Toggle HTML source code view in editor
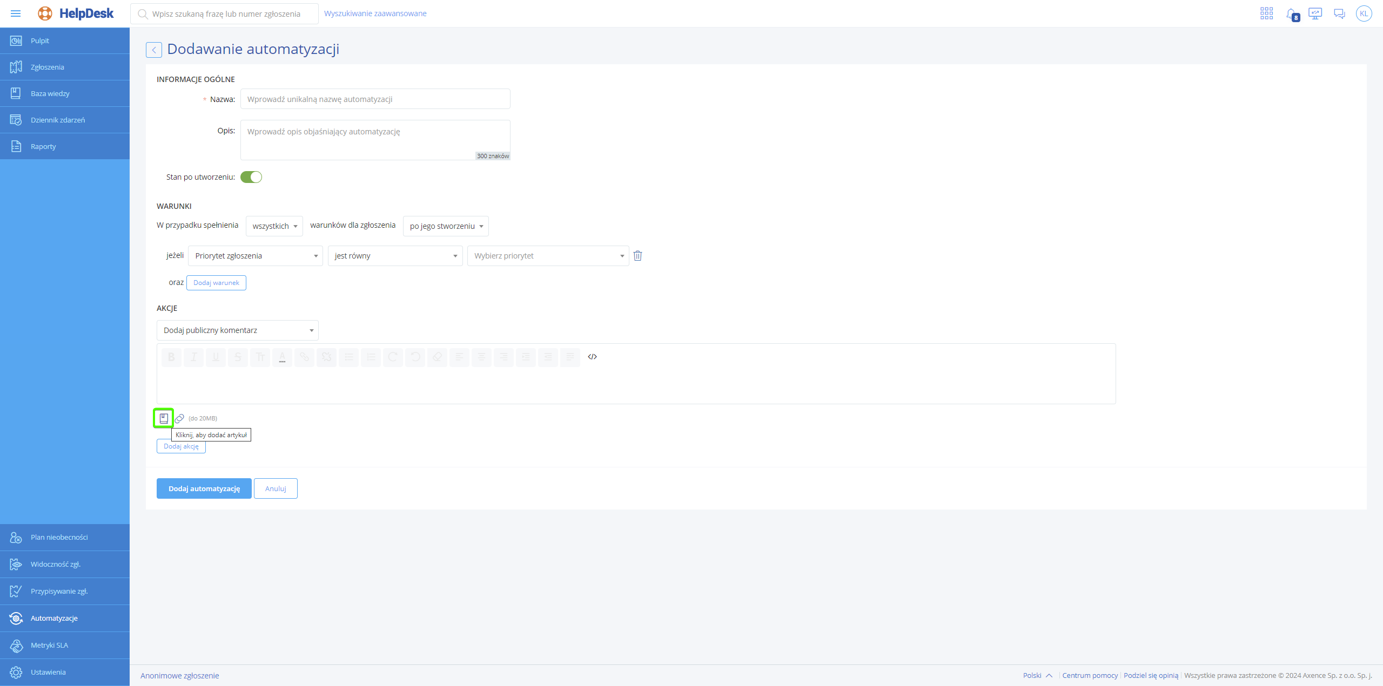The height and width of the screenshot is (686, 1383). click(x=592, y=357)
